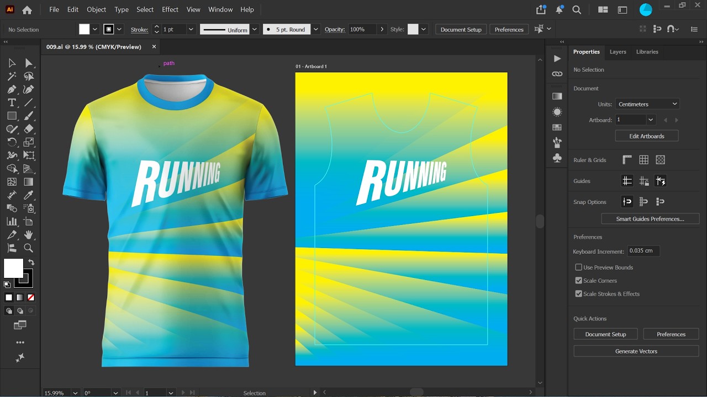Select the Pen tool
This screenshot has width=707, height=397.
pyautogui.click(x=12, y=89)
